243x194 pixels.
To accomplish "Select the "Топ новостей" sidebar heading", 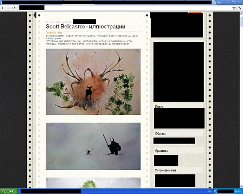I will 165,170.
